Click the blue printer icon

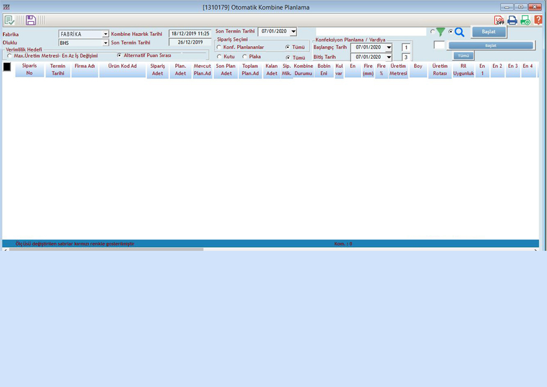tap(512, 20)
